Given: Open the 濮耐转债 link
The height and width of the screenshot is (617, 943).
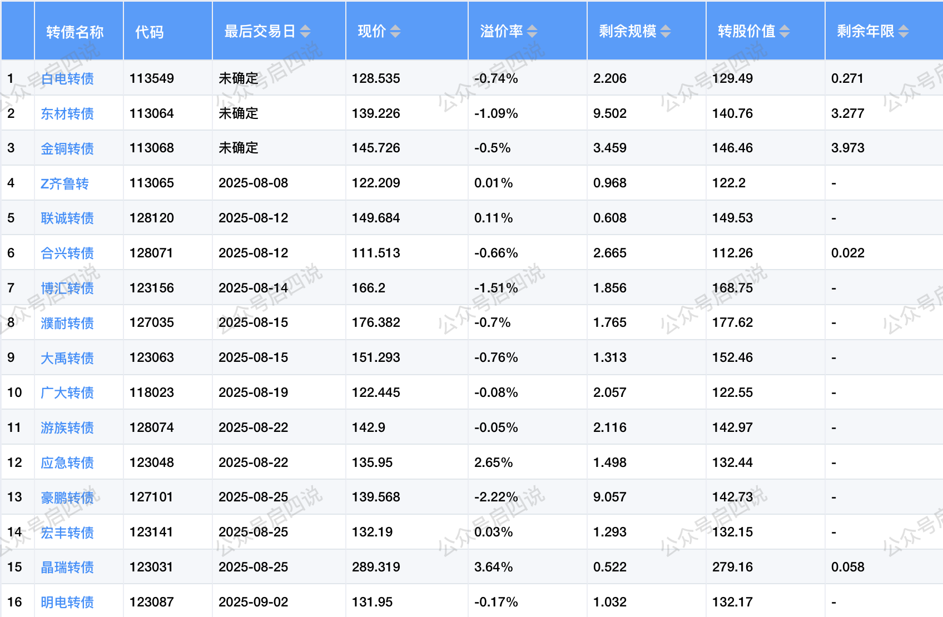Looking at the screenshot, I should [67, 323].
